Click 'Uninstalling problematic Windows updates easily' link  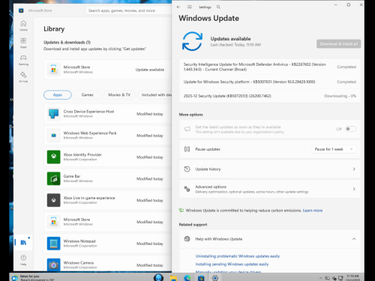click(238, 256)
